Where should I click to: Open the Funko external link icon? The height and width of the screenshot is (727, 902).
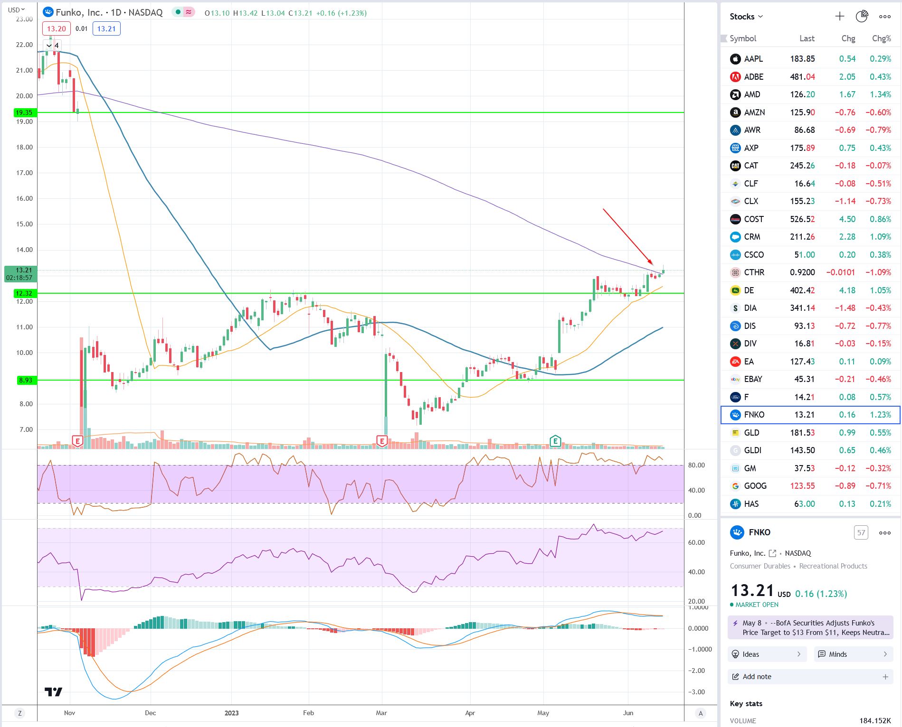(x=772, y=553)
